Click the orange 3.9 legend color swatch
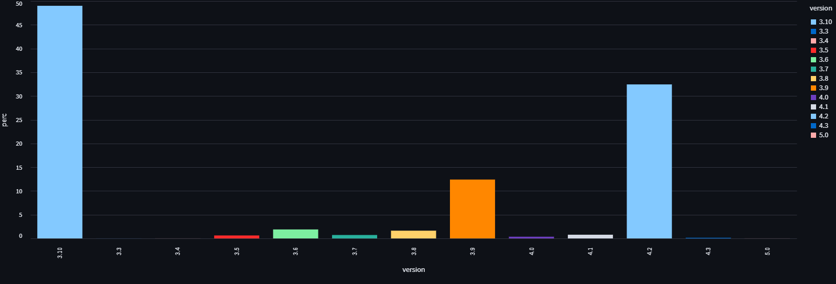 pos(813,88)
